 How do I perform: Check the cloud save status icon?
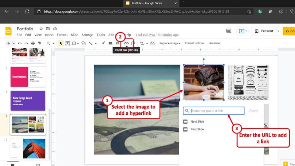point(55,29)
